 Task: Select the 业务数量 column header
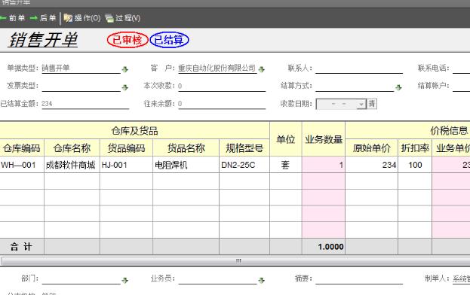[x=324, y=139]
